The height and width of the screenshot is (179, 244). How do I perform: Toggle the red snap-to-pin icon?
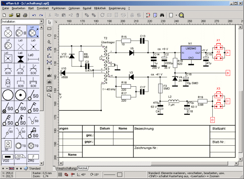point(73,175)
